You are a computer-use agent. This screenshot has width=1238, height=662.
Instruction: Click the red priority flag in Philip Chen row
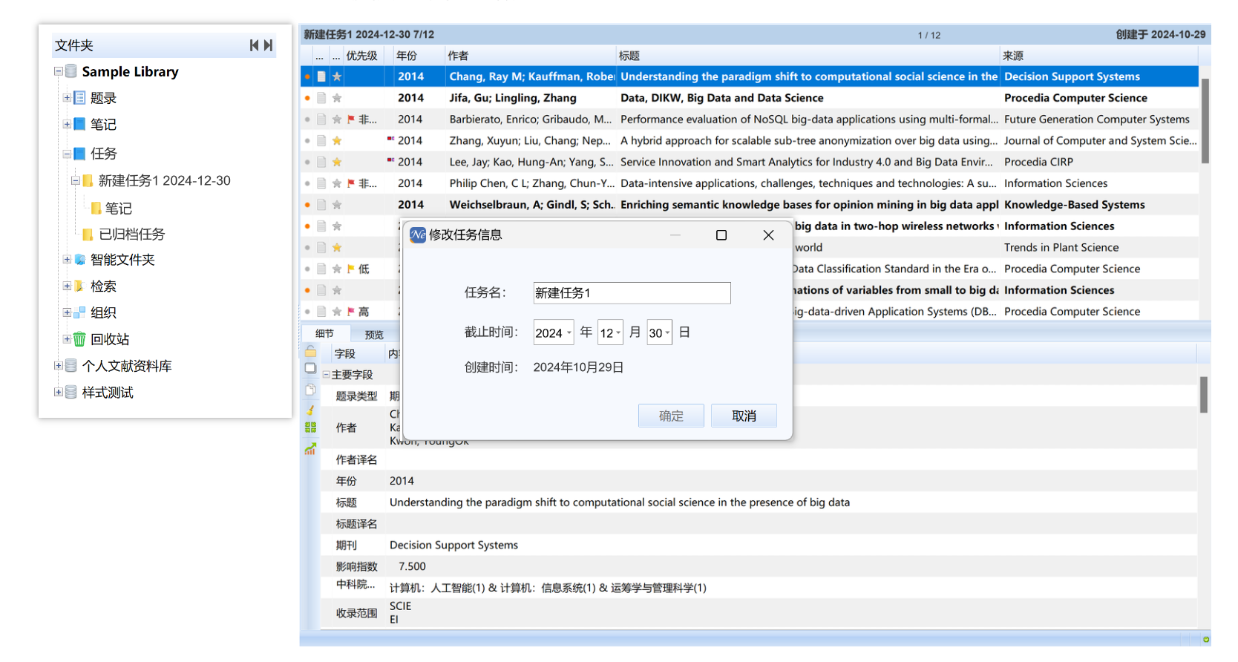[351, 183]
